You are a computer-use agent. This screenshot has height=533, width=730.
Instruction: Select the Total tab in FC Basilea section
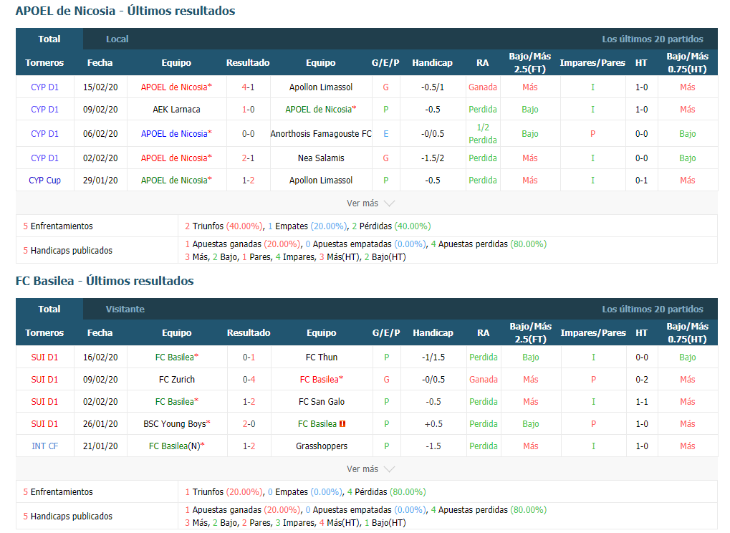(49, 309)
